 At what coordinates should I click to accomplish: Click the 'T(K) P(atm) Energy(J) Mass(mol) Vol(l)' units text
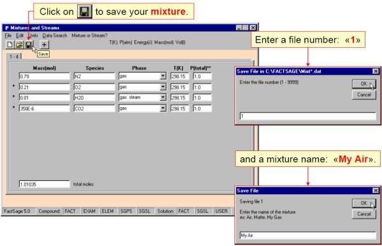pyautogui.click(x=147, y=43)
